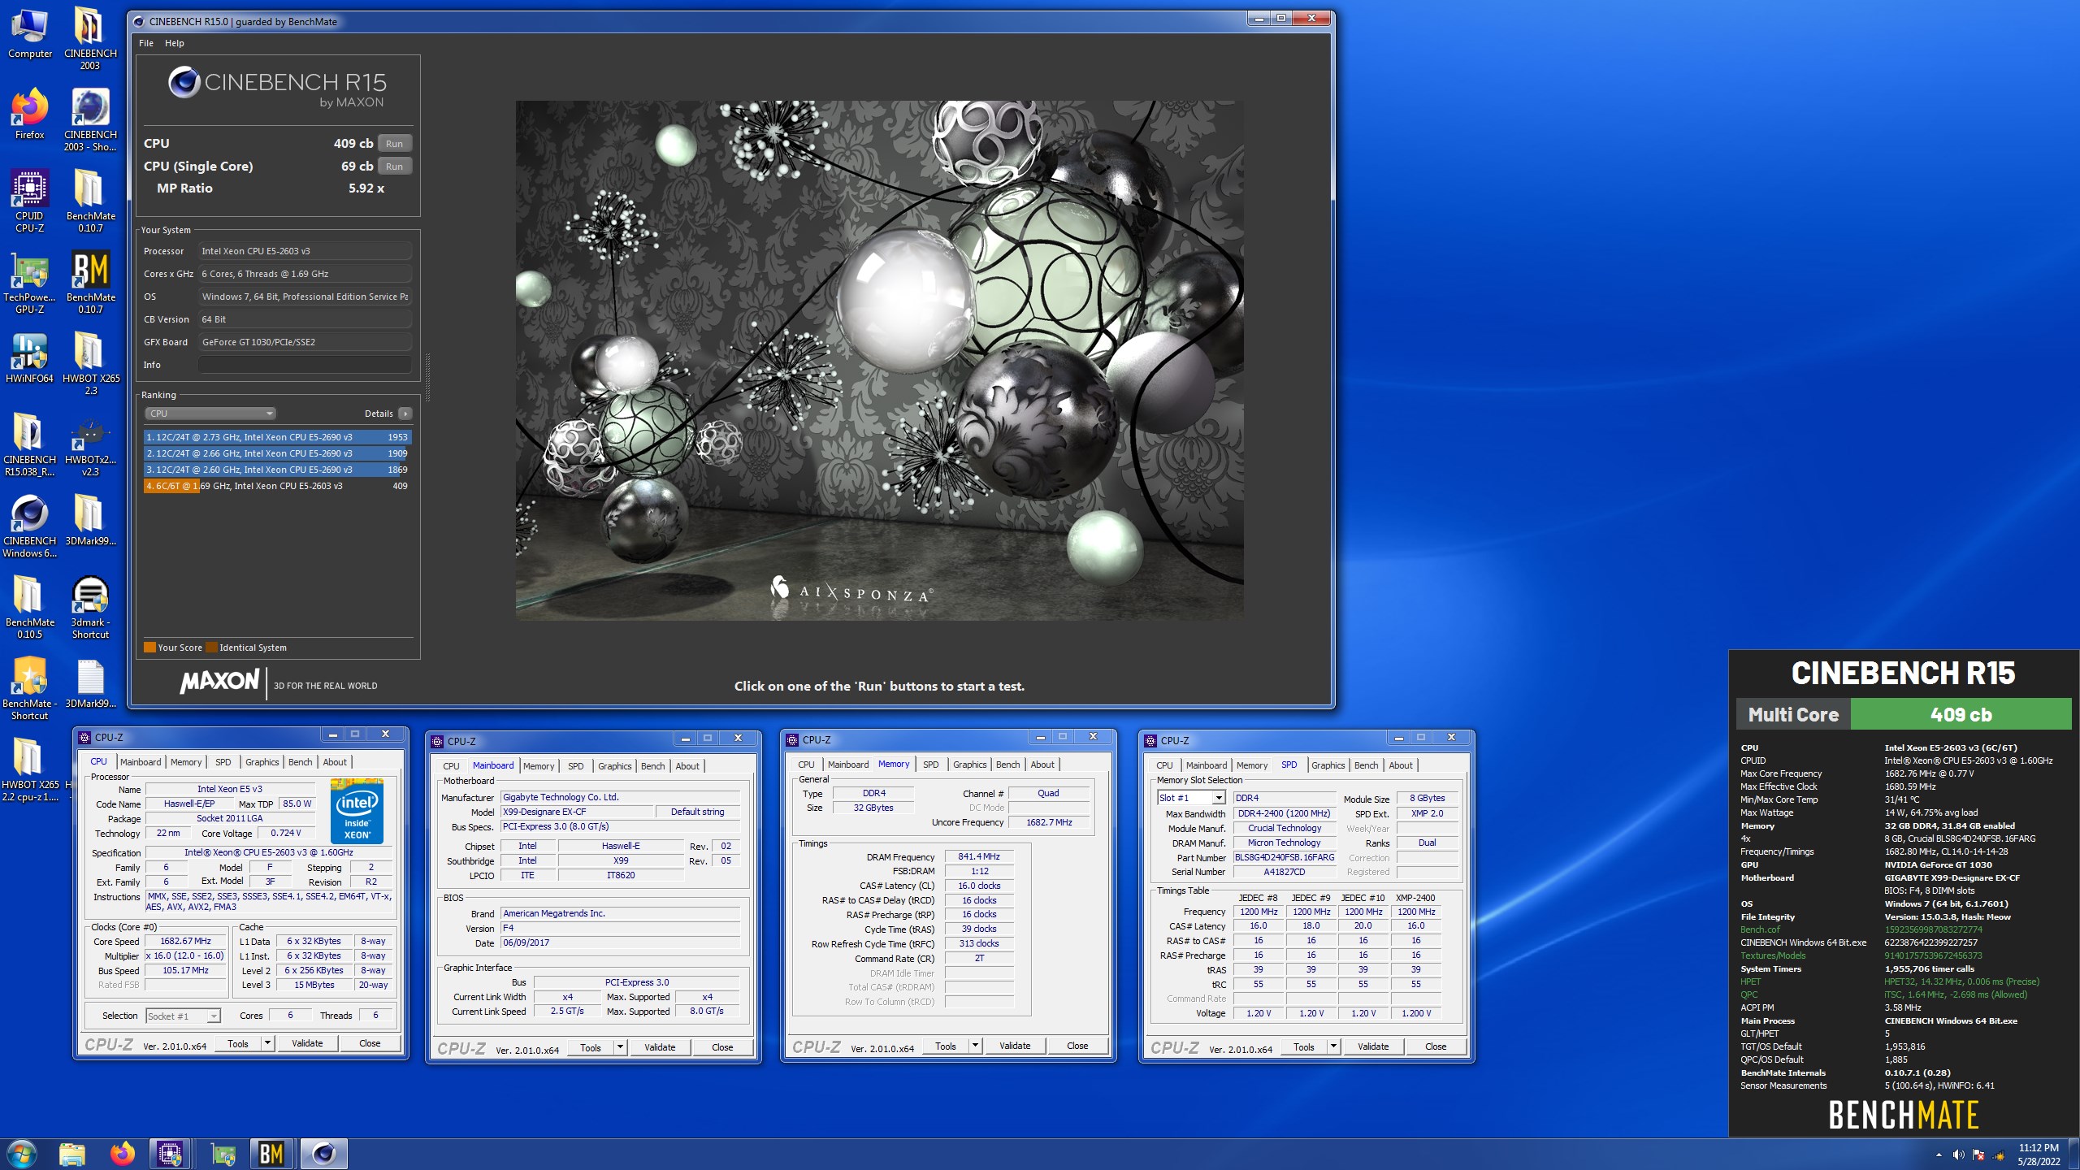The height and width of the screenshot is (1170, 2080).
Task: Open the 3DMark99 text file icon
Action: pyautogui.click(x=90, y=683)
